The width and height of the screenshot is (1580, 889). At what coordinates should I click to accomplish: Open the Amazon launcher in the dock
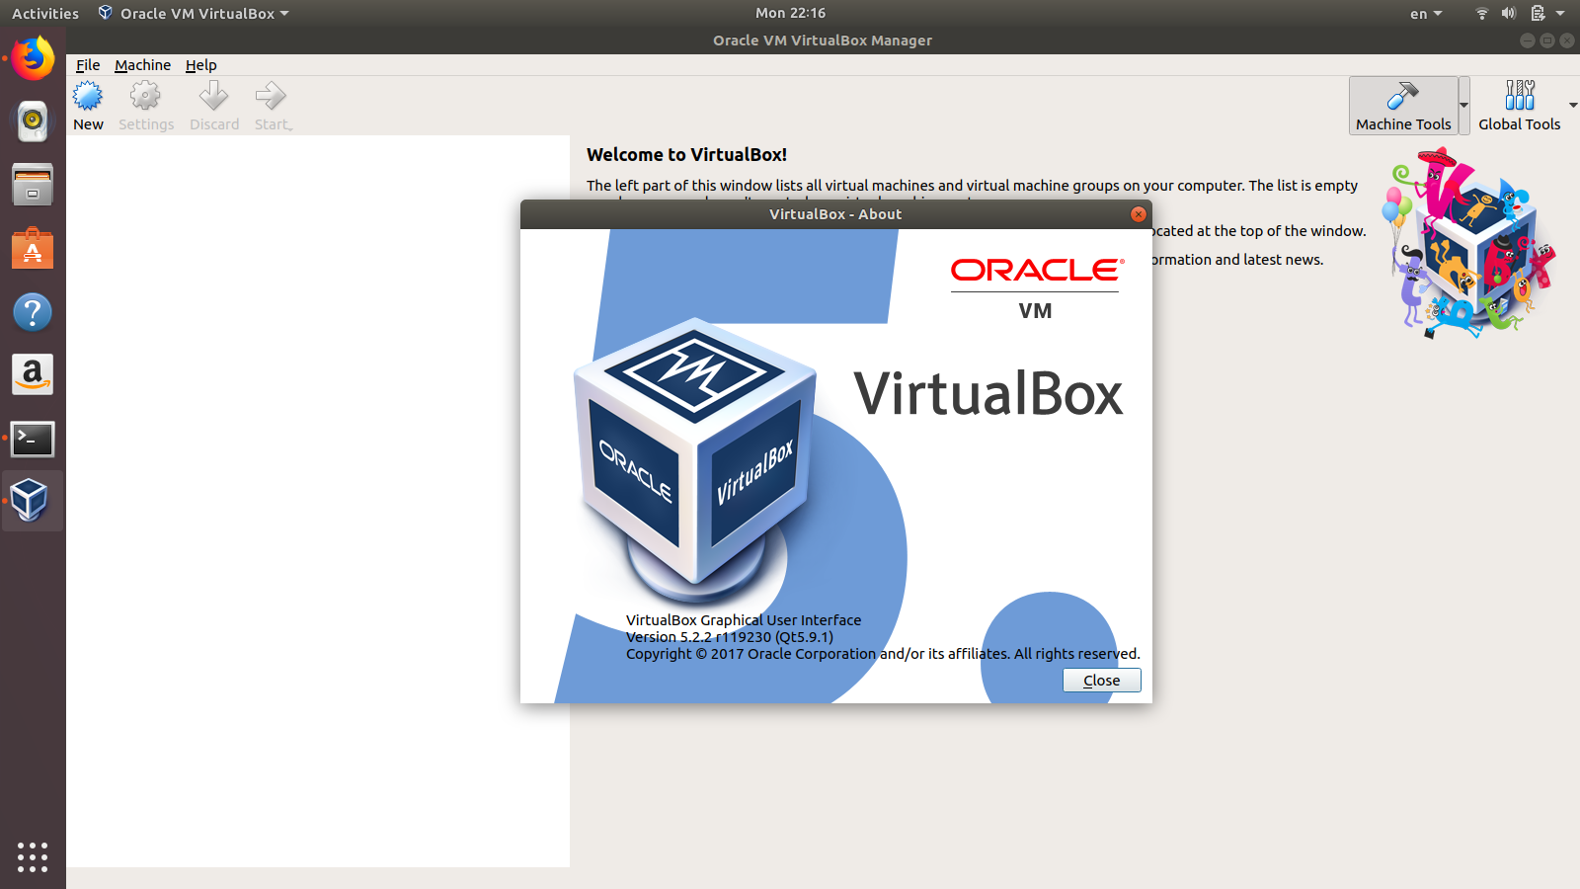32,374
